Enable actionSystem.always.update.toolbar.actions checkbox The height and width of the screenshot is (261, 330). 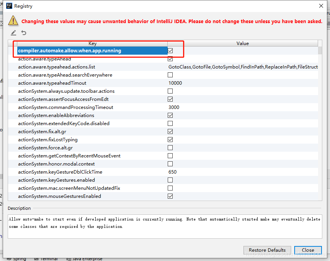point(170,91)
